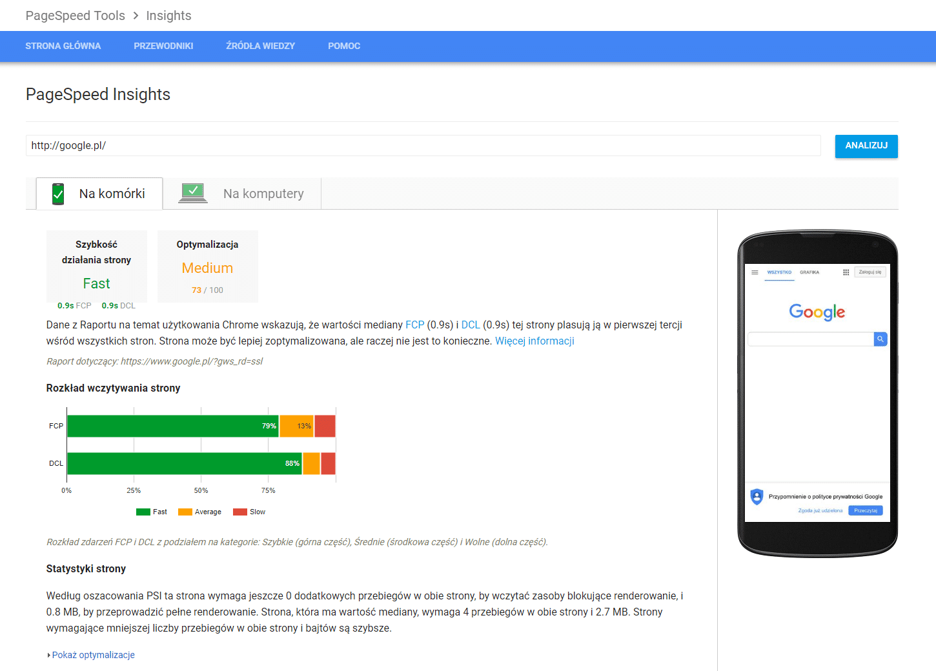Open PRZEWODNIKI in the navigation bar

click(163, 46)
